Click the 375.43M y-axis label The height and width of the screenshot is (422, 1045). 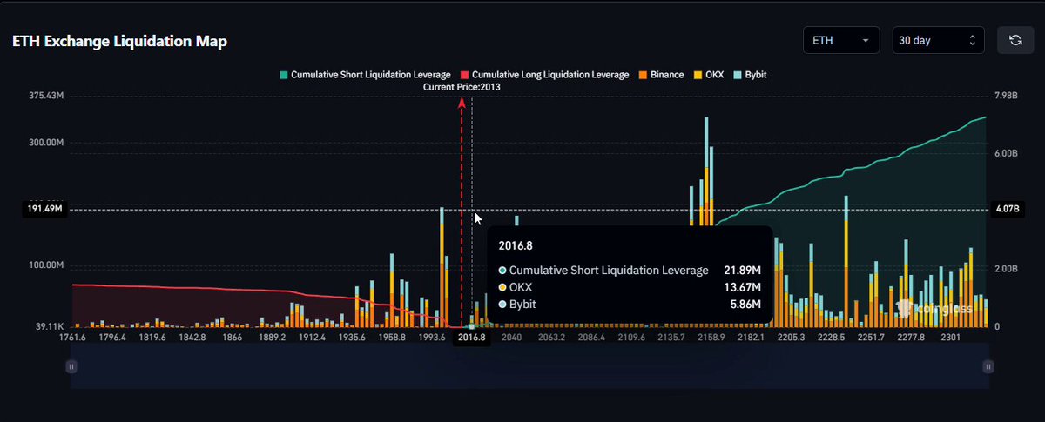tap(47, 96)
